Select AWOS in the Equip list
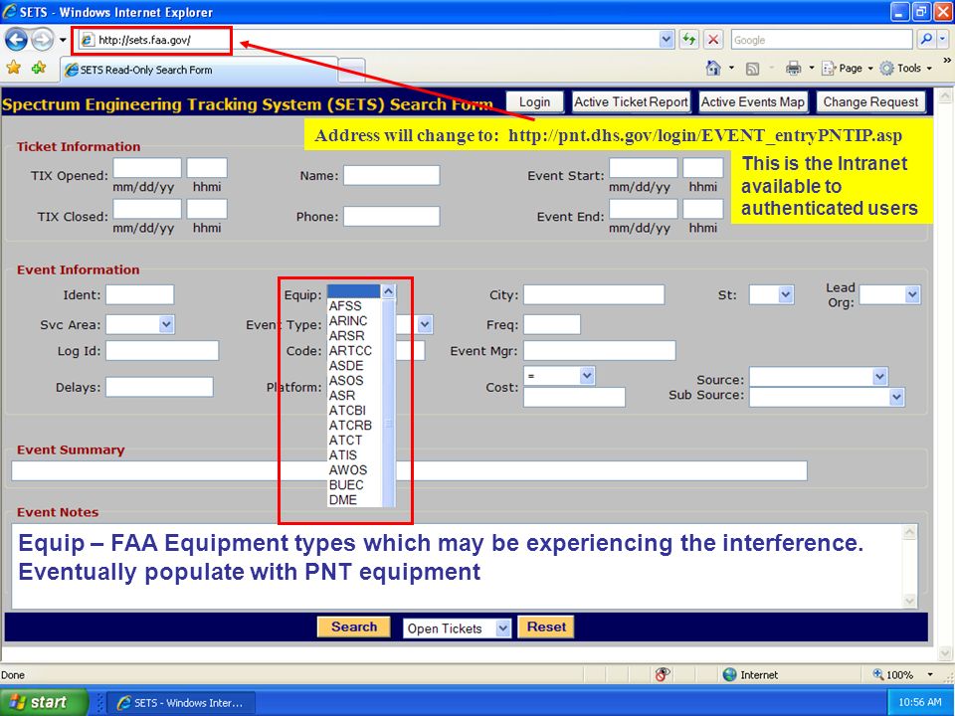The width and height of the screenshot is (955, 716). [x=354, y=470]
